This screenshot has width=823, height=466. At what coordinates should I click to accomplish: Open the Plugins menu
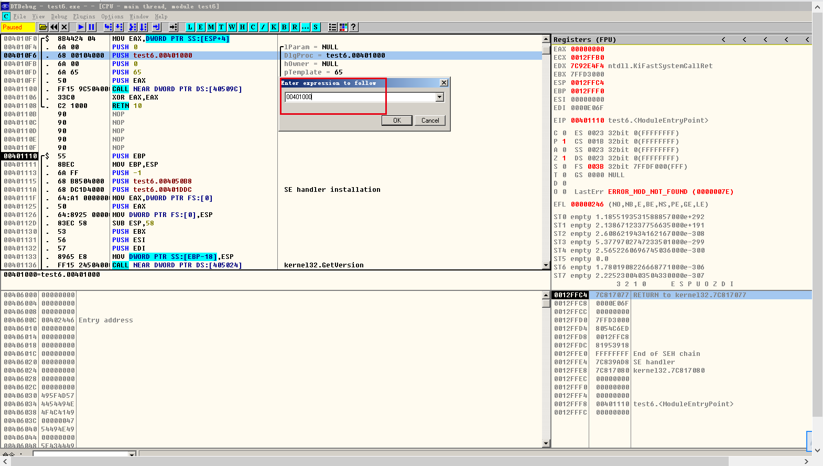[84, 17]
